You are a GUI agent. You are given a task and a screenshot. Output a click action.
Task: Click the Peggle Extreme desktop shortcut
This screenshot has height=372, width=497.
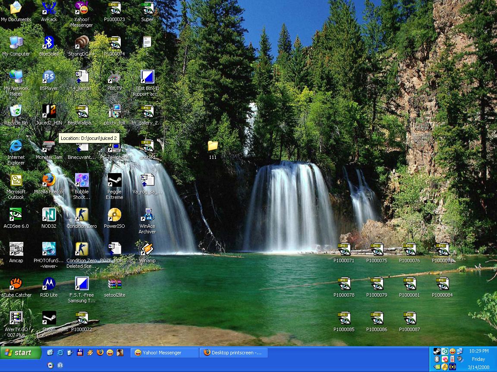pyautogui.click(x=114, y=181)
